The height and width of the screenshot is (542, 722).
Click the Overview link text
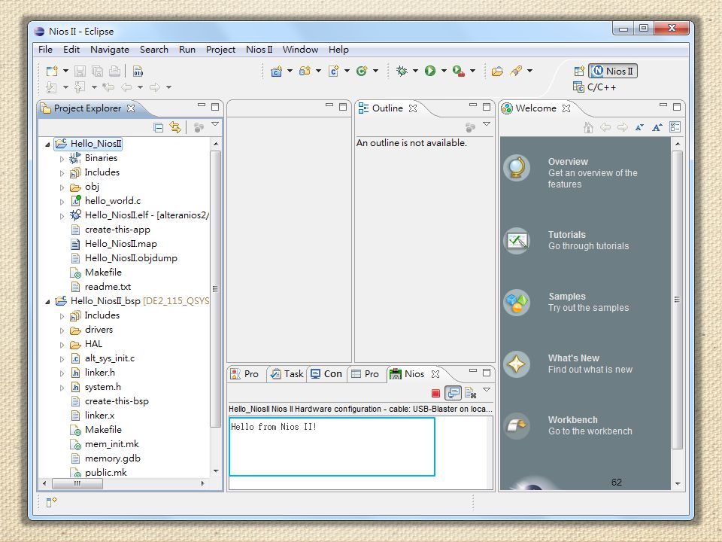pyautogui.click(x=568, y=162)
